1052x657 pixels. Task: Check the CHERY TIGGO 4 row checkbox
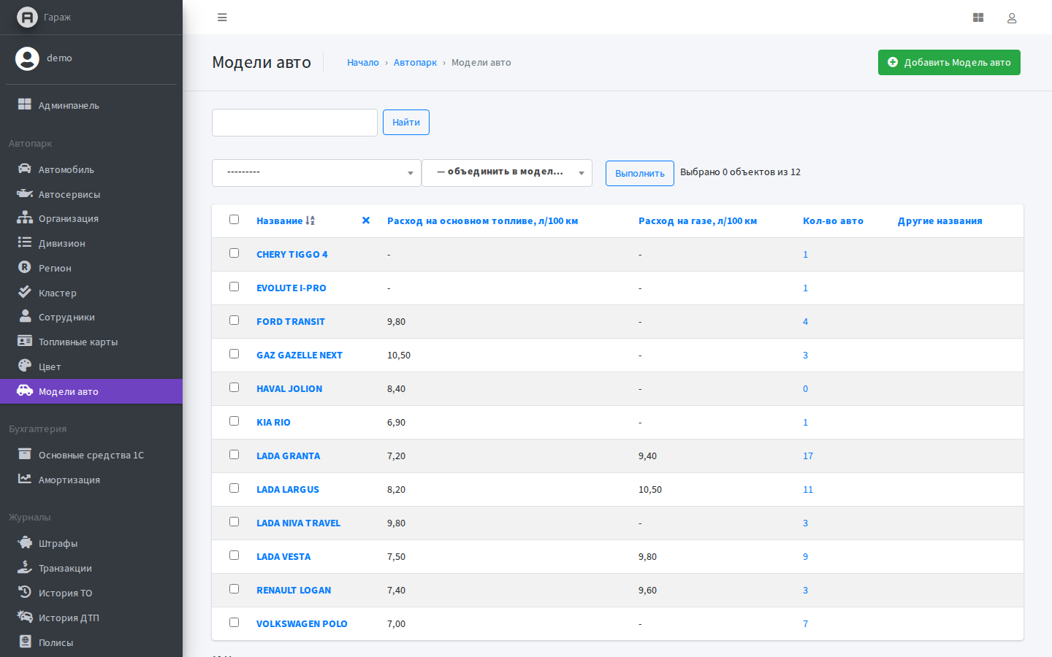pyautogui.click(x=234, y=253)
